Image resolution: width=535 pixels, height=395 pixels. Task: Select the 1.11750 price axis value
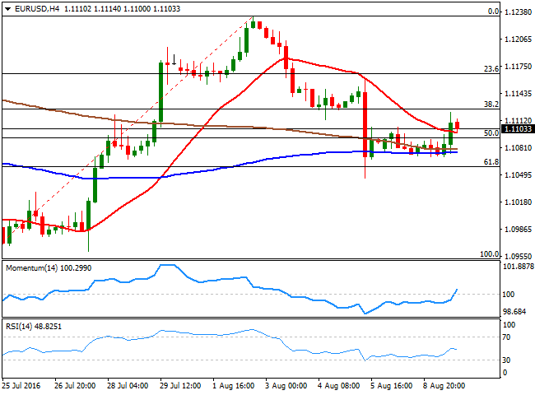pyautogui.click(x=518, y=66)
